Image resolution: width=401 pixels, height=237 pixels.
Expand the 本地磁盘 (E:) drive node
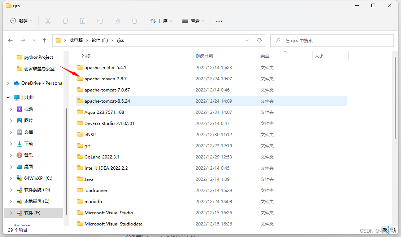pos(11,201)
